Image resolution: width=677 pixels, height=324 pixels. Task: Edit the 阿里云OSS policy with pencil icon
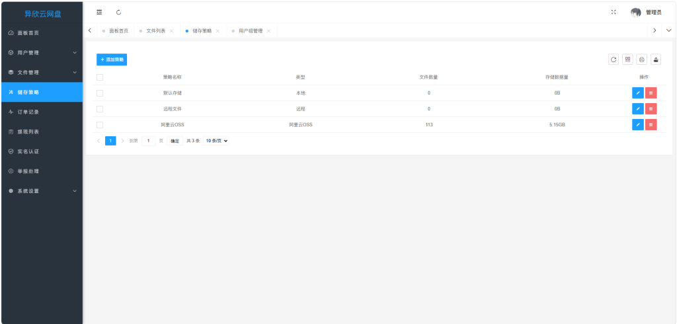[637, 125]
